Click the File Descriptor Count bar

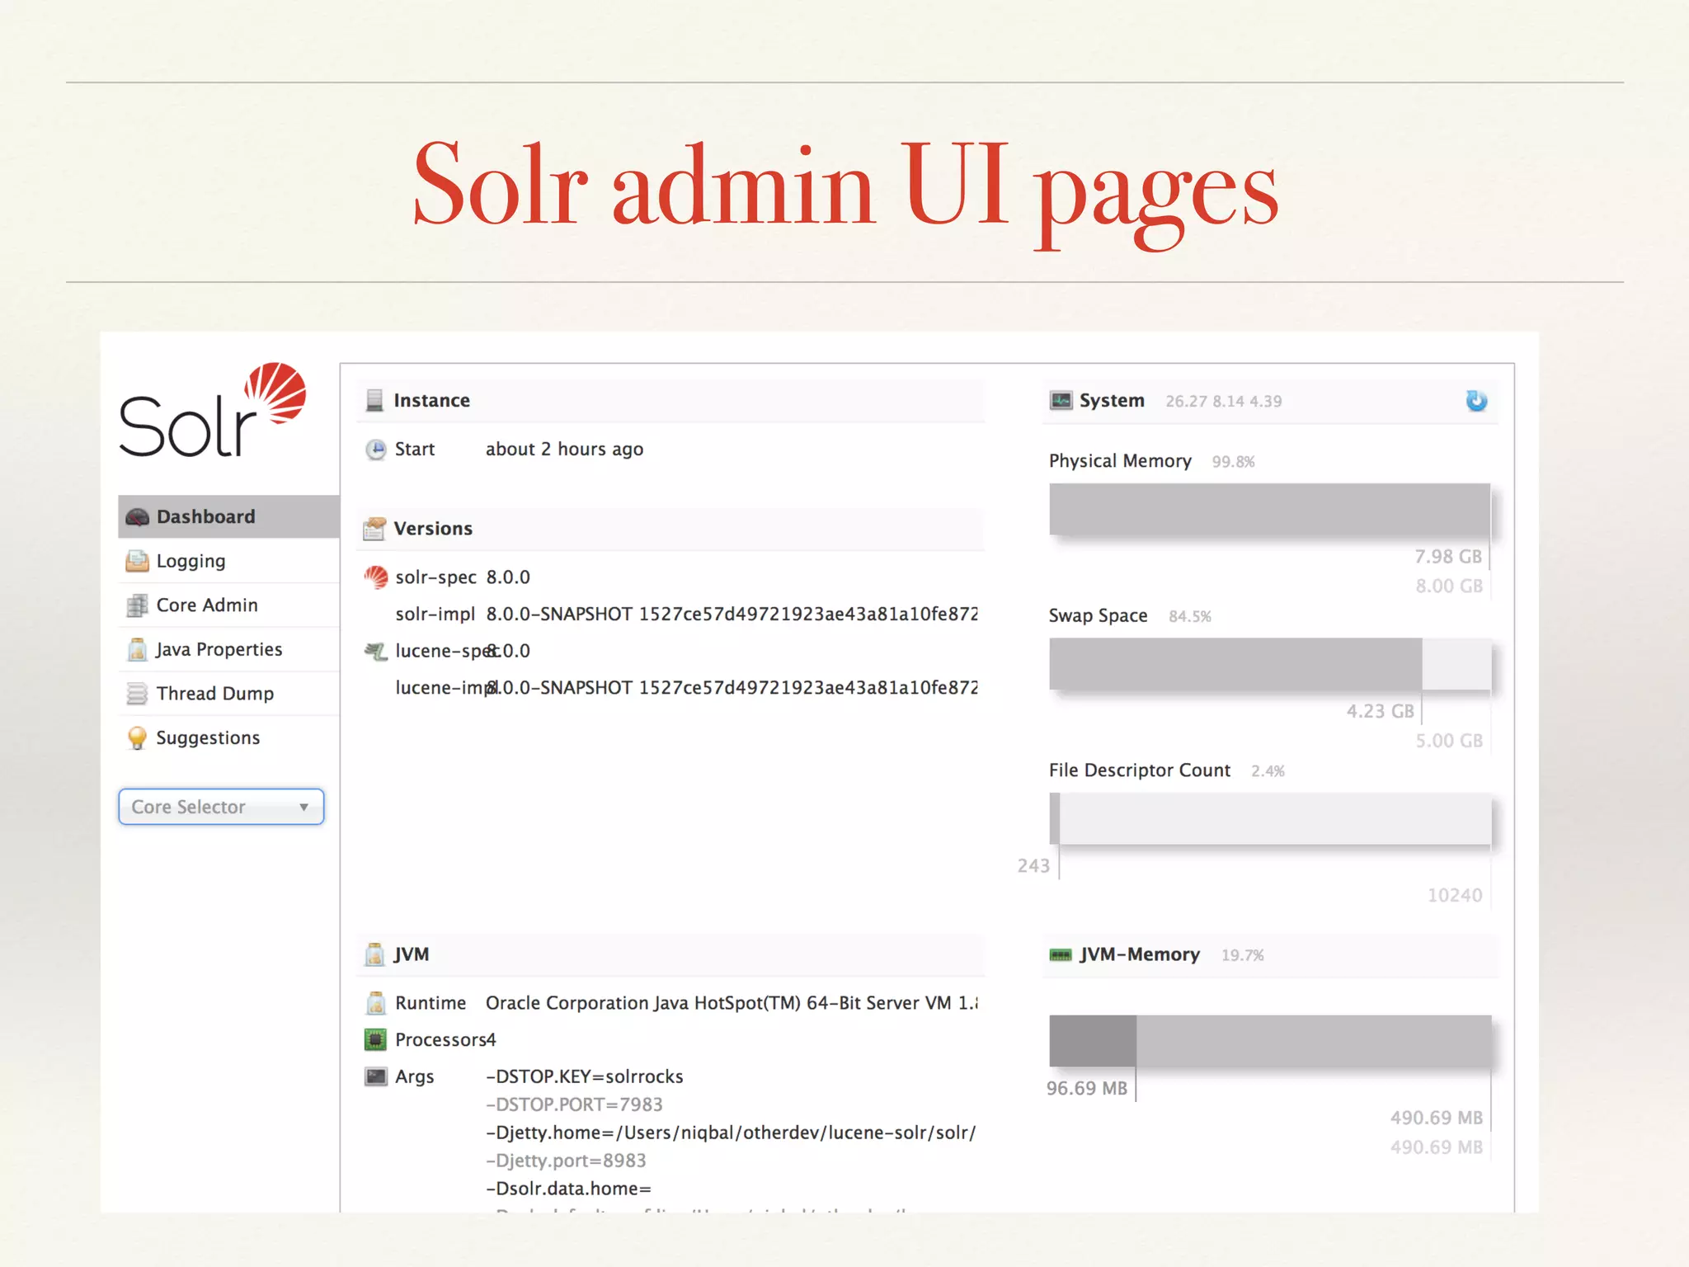click(1270, 819)
